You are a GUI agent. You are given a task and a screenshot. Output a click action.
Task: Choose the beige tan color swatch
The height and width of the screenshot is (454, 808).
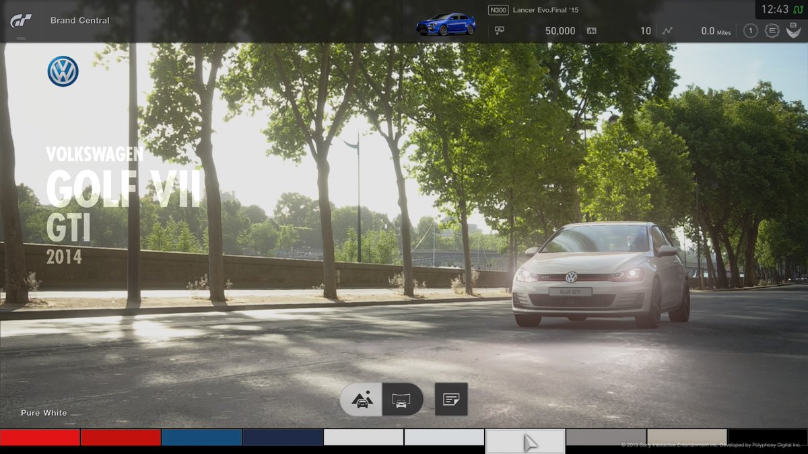[687, 437]
